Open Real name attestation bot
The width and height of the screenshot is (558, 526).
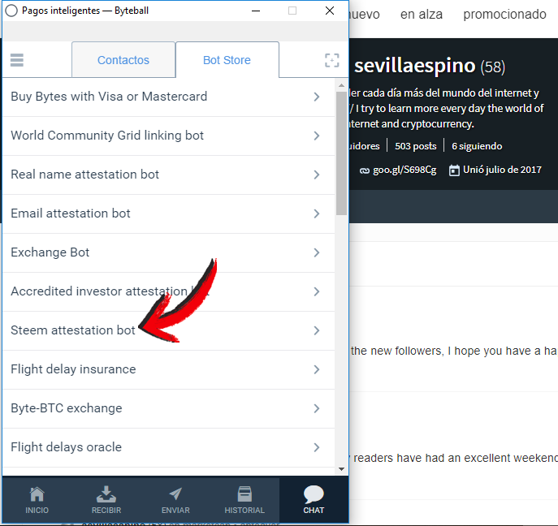[169, 175]
